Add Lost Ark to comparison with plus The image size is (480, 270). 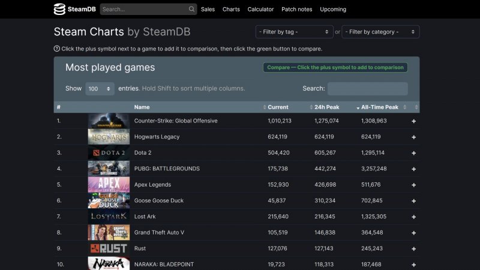click(413, 217)
